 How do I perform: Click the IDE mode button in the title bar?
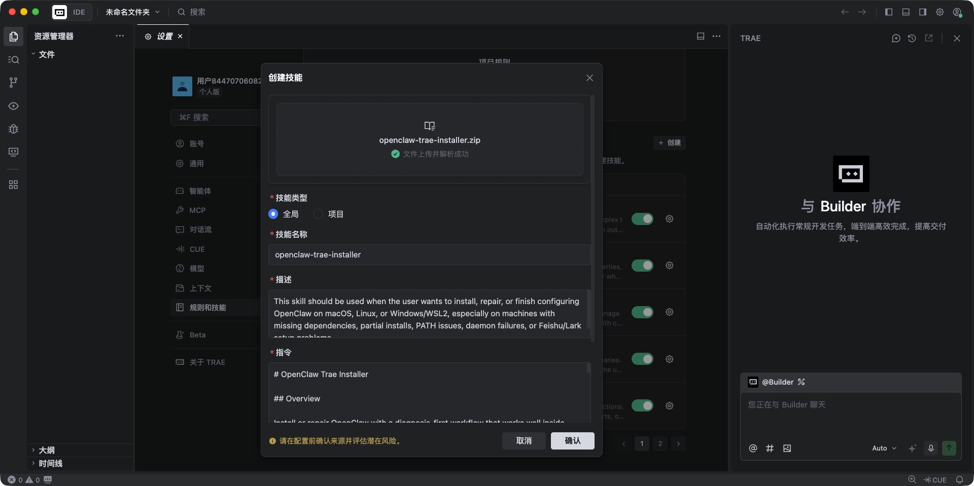(79, 12)
